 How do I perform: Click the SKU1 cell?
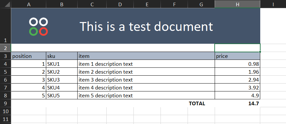click(62, 64)
